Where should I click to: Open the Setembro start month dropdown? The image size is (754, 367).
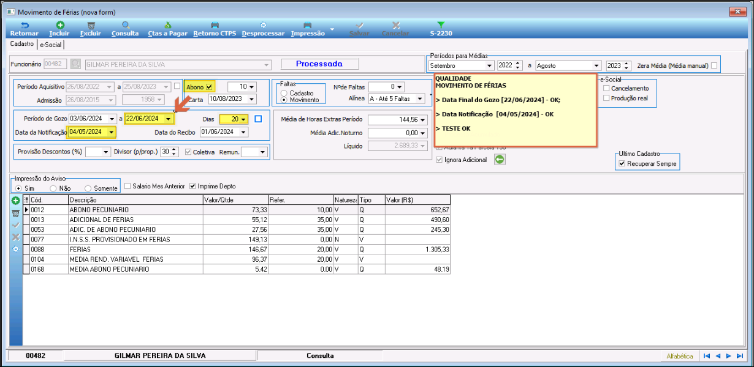tap(489, 65)
